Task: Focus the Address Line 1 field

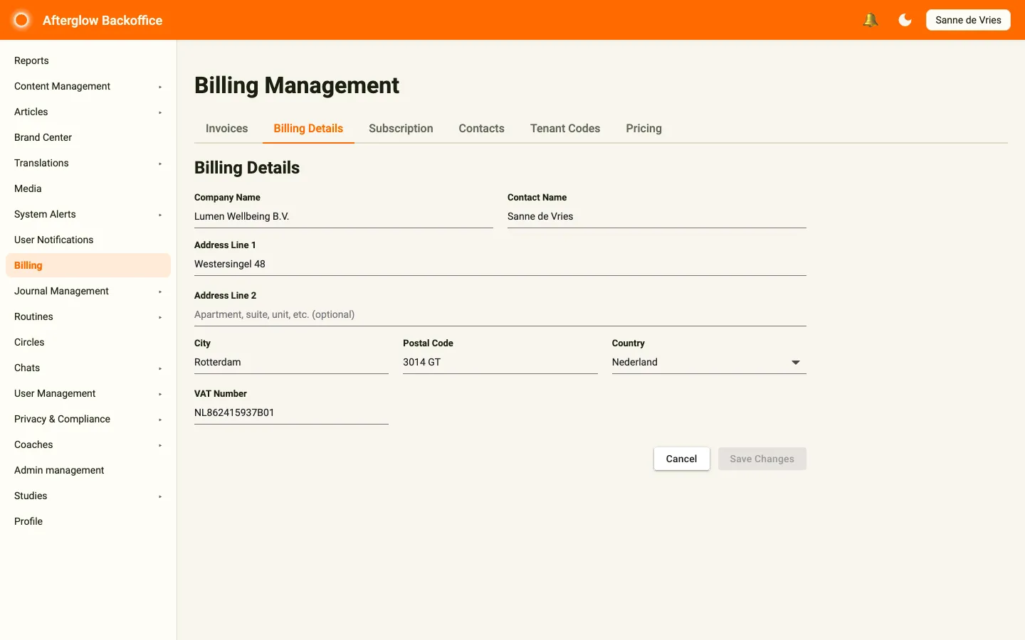Action: 500,265
